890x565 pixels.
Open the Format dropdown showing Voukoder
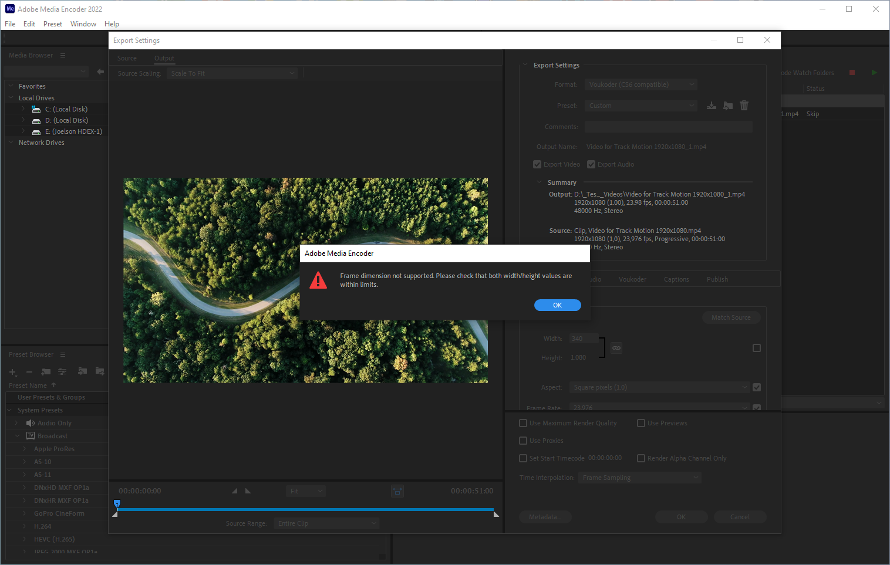click(640, 84)
